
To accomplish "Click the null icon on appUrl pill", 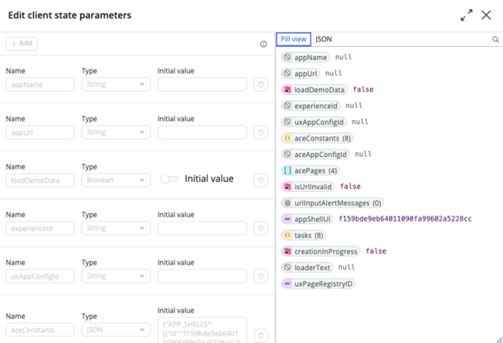I will click(287, 74).
